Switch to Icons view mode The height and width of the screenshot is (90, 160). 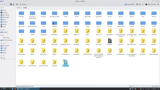(x=11, y=4)
